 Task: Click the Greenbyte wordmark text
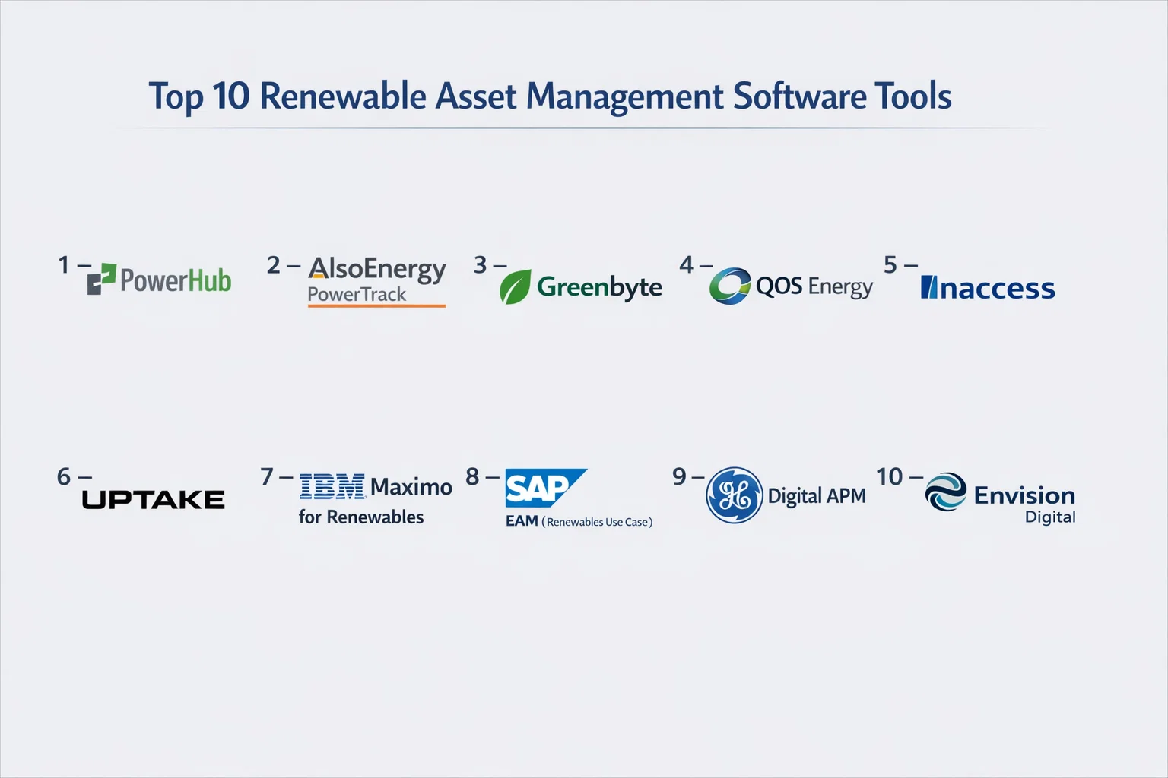tap(599, 287)
